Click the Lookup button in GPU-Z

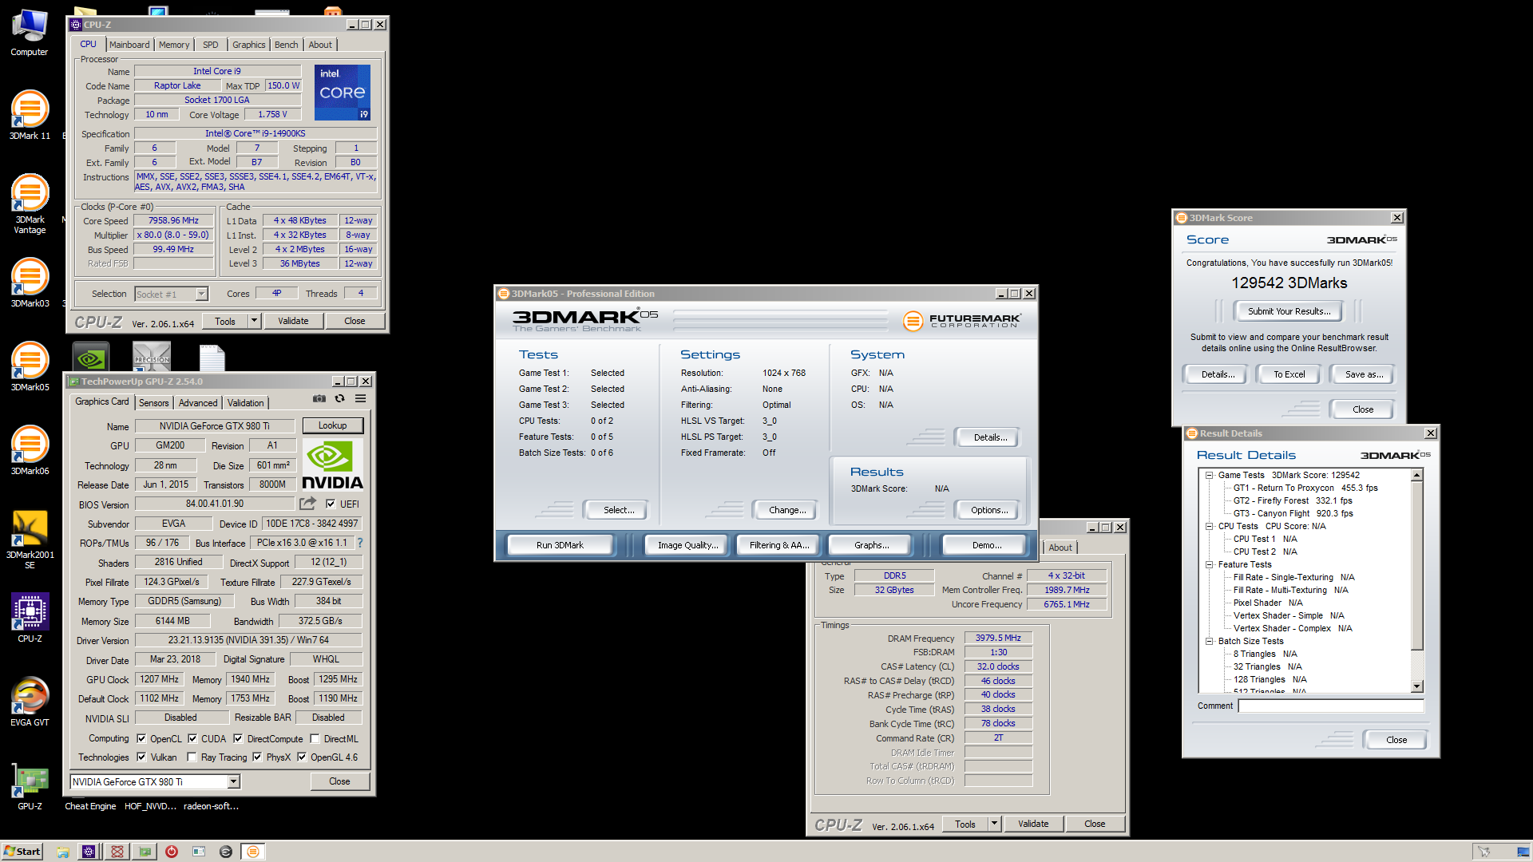click(333, 425)
